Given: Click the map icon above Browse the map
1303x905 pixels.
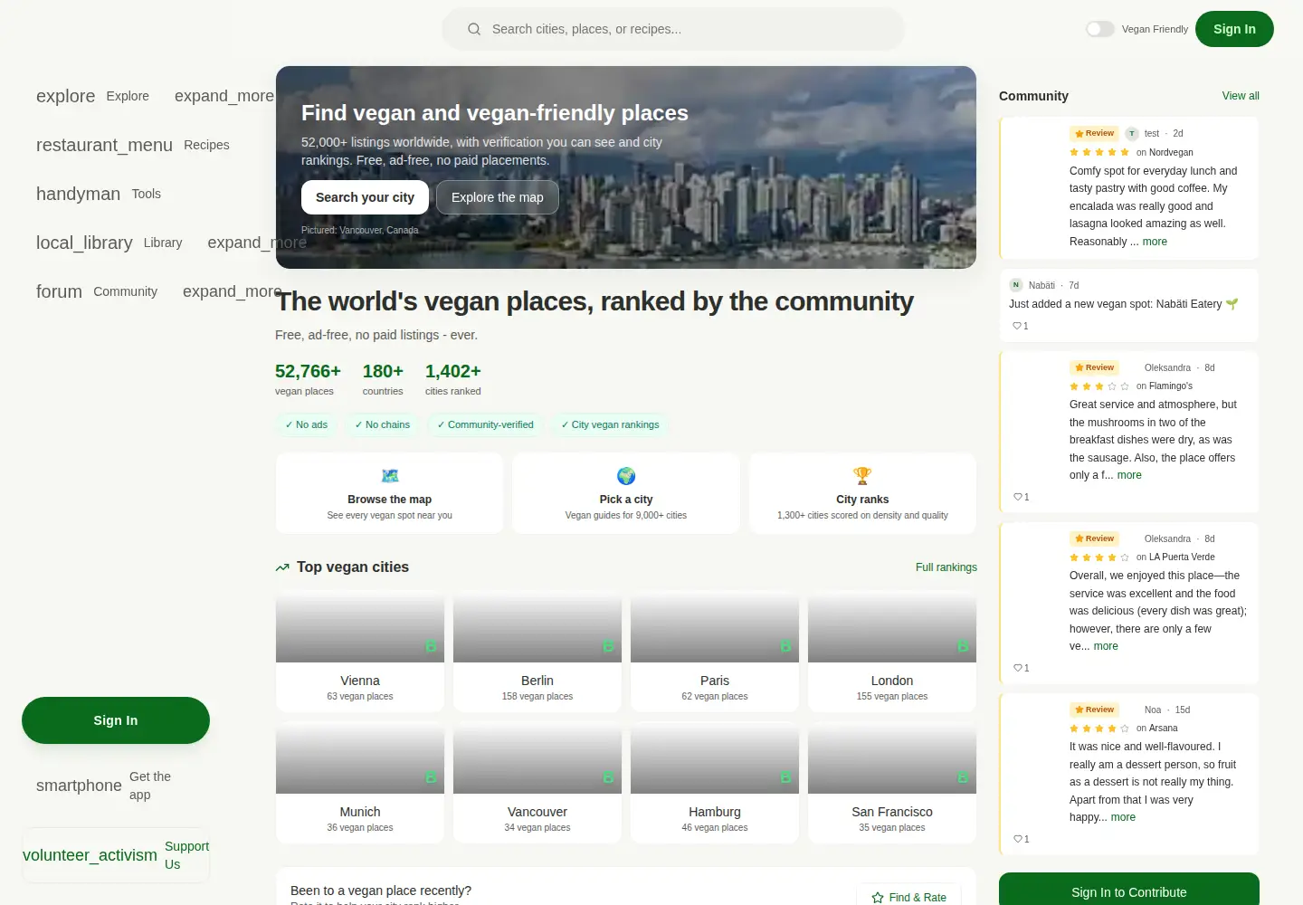Looking at the screenshot, I should [390, 476].
